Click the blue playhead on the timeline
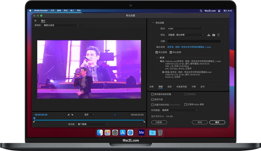This screenshot has width=261, height=151. (34, 118)
